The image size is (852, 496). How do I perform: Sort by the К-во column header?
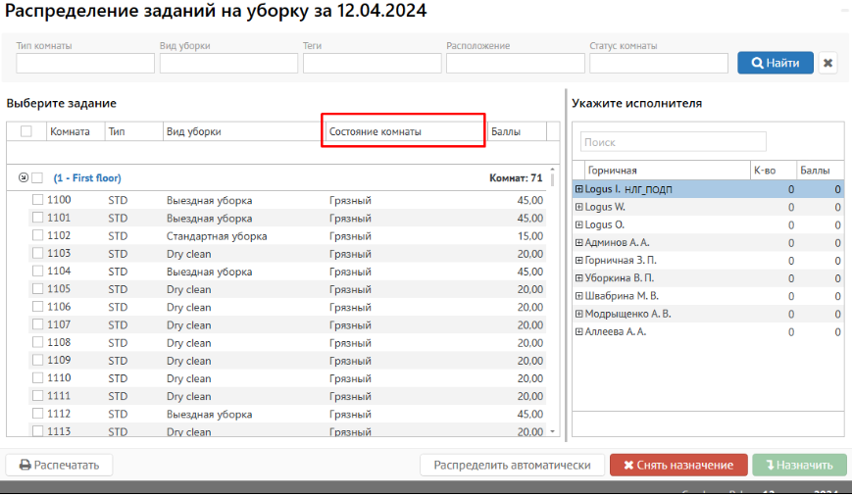click(774, 170)
